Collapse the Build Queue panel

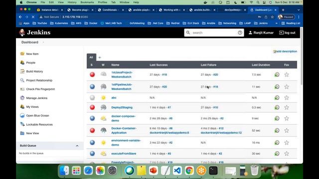point(77,146)
